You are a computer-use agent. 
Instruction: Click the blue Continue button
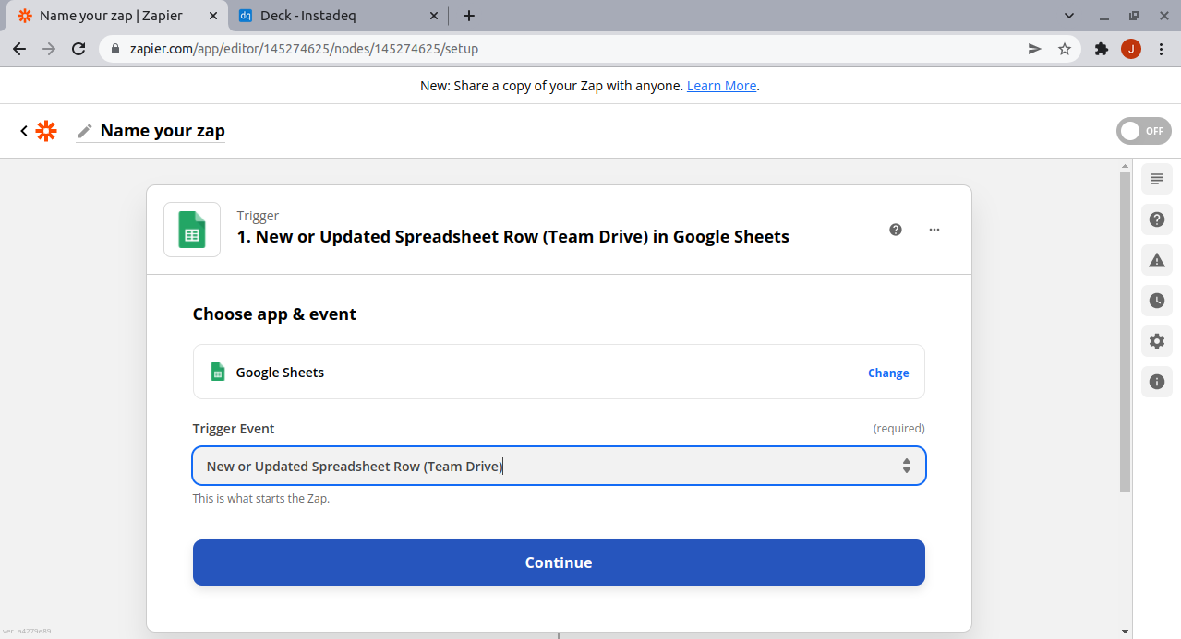click(x=559, y=562)
